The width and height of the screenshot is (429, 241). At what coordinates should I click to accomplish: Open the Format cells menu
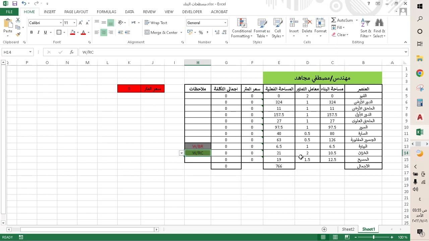click(x=320, y=28)
